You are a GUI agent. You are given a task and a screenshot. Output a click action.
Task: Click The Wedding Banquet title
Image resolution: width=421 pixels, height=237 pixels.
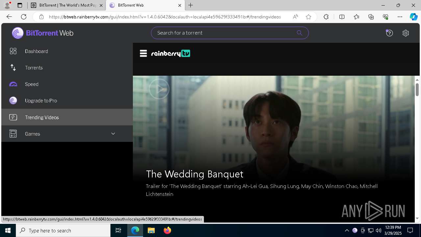click(x=195, y=174)
